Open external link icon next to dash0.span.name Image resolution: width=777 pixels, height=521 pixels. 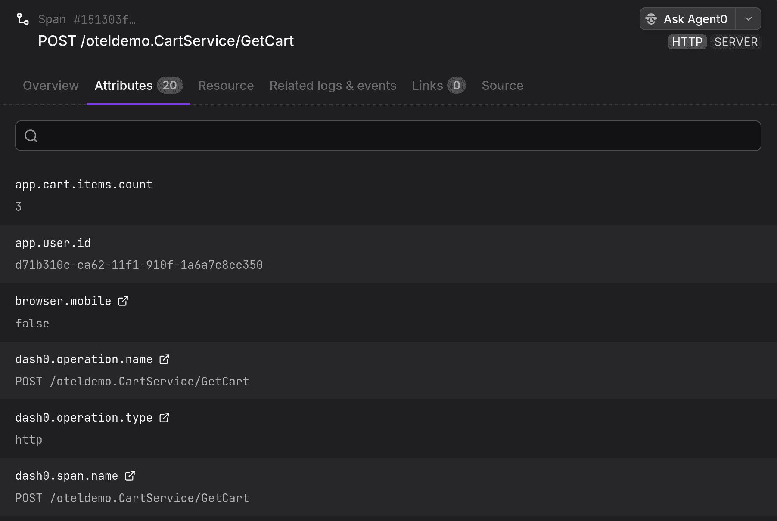tap(130, 476)
